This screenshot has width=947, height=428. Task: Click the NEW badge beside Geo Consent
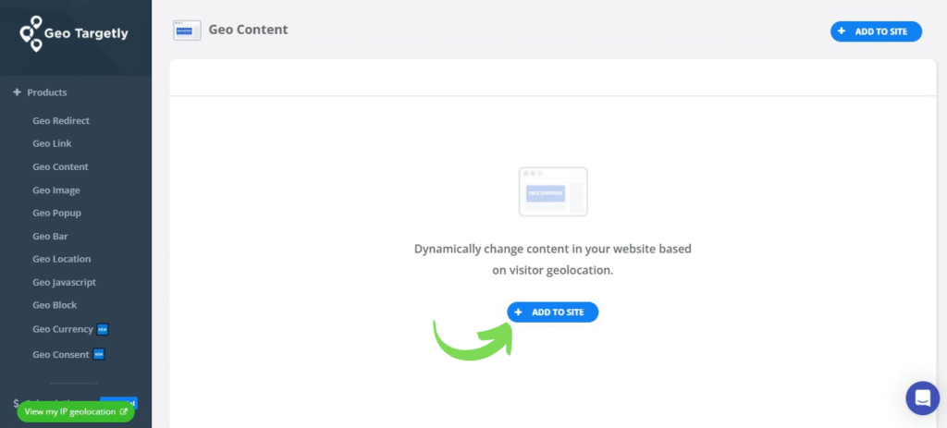(x=99, y=354)
